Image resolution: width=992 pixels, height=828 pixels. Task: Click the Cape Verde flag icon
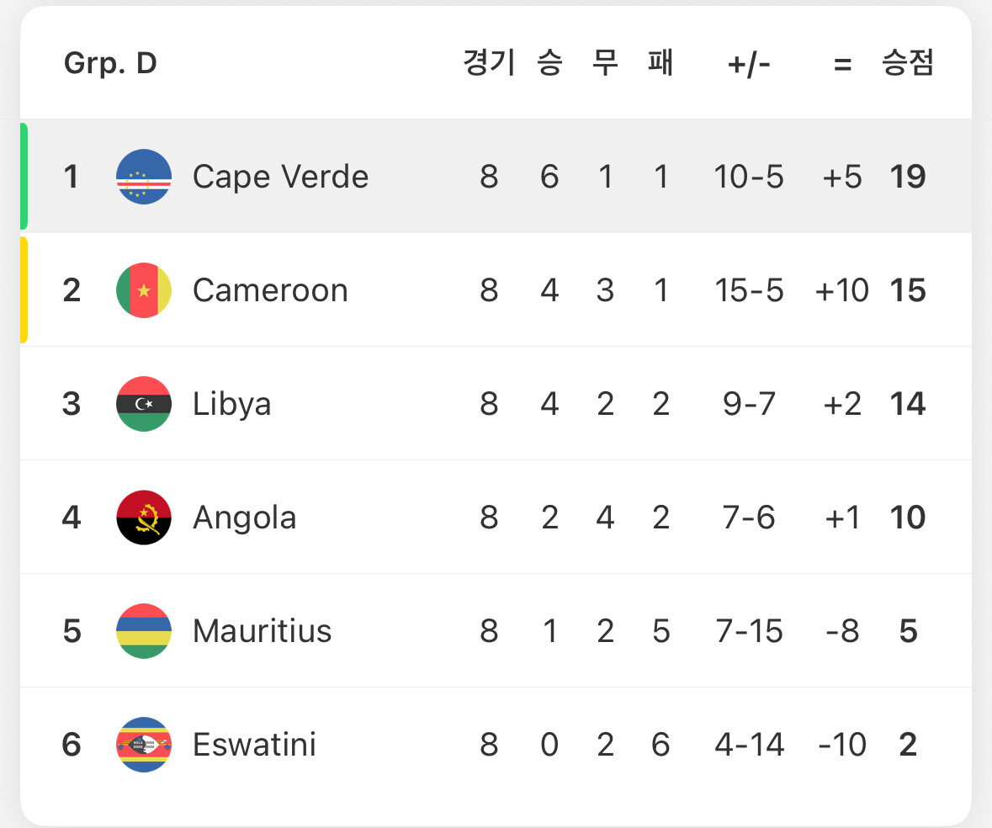(x=144, y=177)
